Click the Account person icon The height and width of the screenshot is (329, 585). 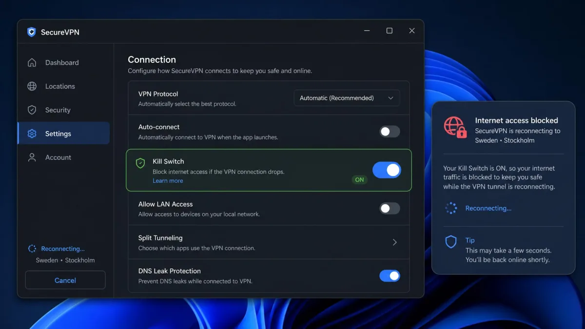pyautogui.click(x=32, y=157)
